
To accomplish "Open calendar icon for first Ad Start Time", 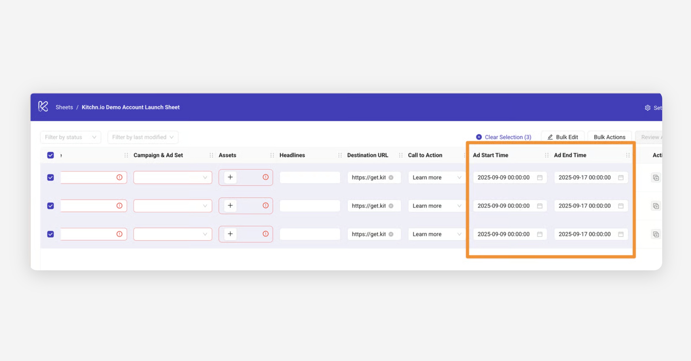I will pyautogui.click(x=540, y=178).
